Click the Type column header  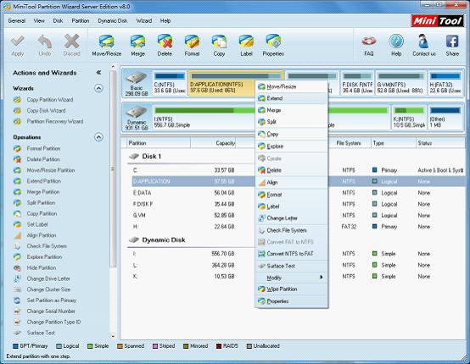[x=394, y=143]
